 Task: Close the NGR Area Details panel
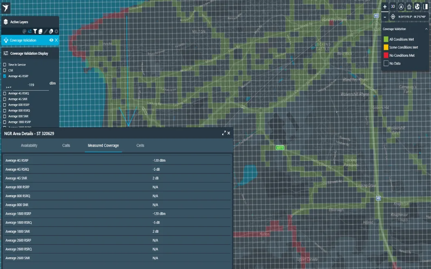229,133
